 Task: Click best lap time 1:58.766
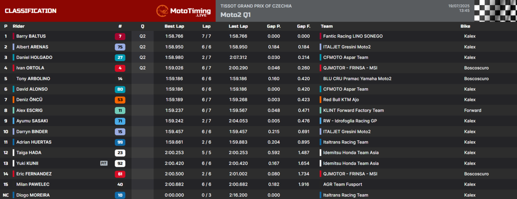coord(174,36)
